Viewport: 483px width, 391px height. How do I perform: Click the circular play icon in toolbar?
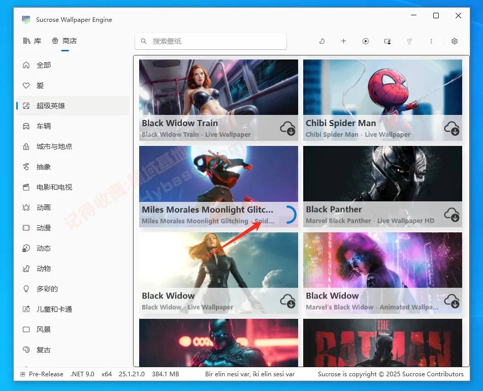366,41
